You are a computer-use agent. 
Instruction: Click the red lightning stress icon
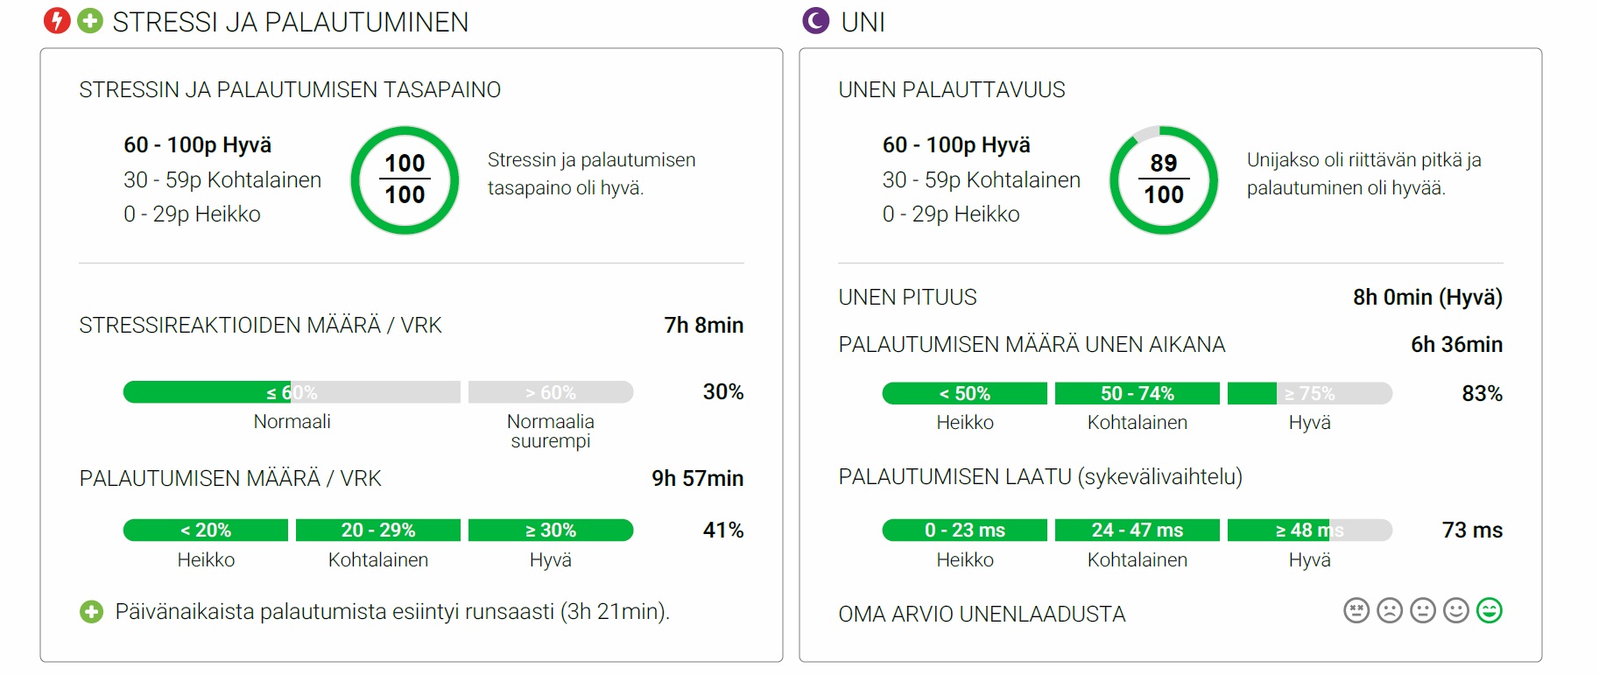pos(57,20)
